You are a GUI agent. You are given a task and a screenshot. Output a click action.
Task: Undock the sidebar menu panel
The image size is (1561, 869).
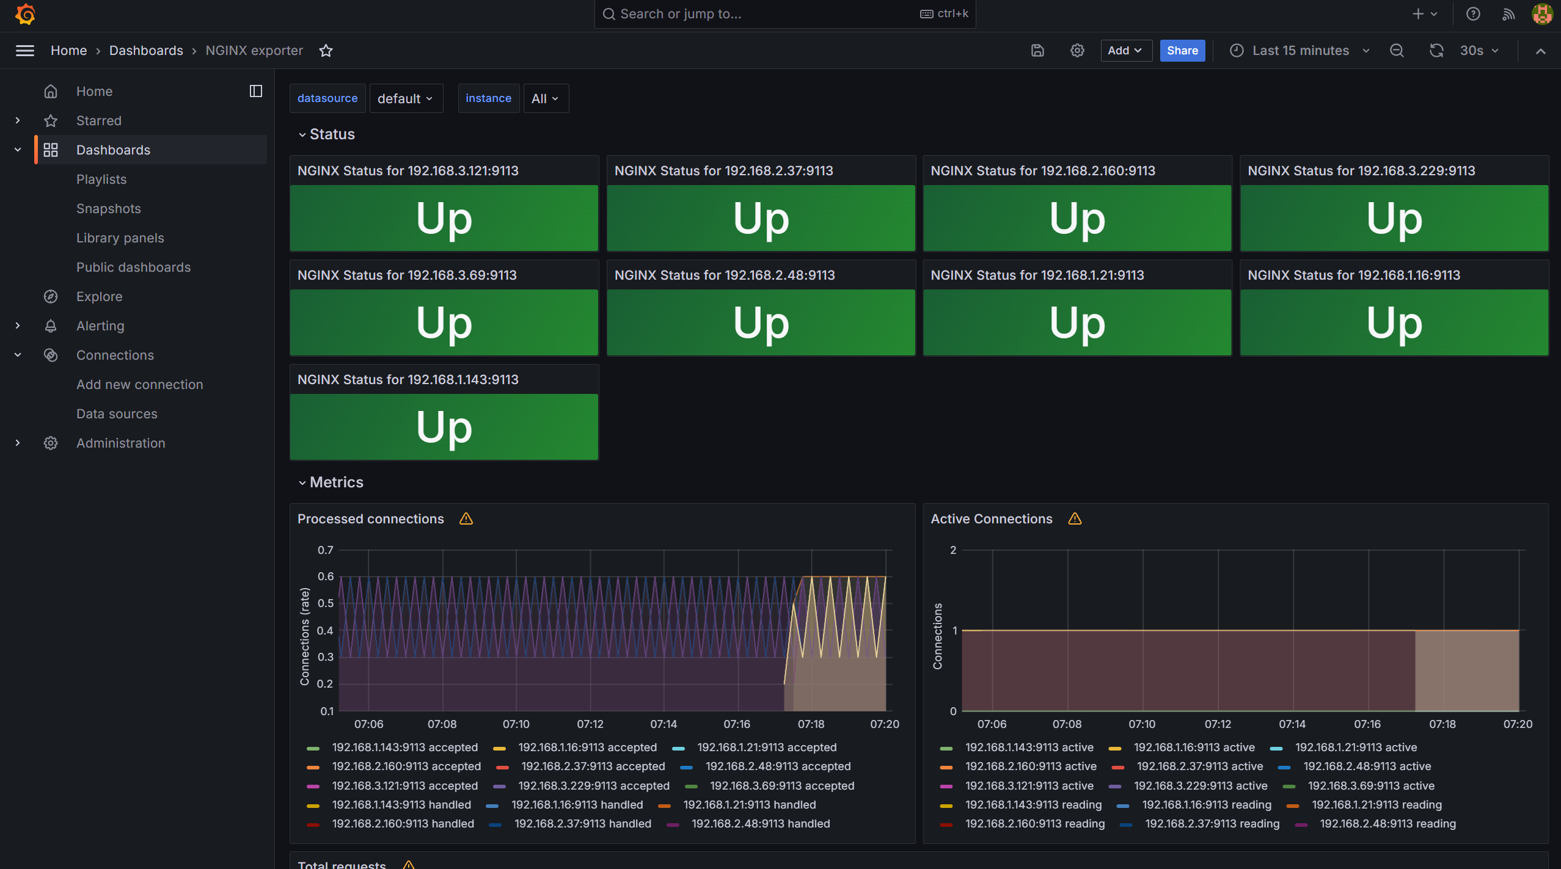click(256, 91)
